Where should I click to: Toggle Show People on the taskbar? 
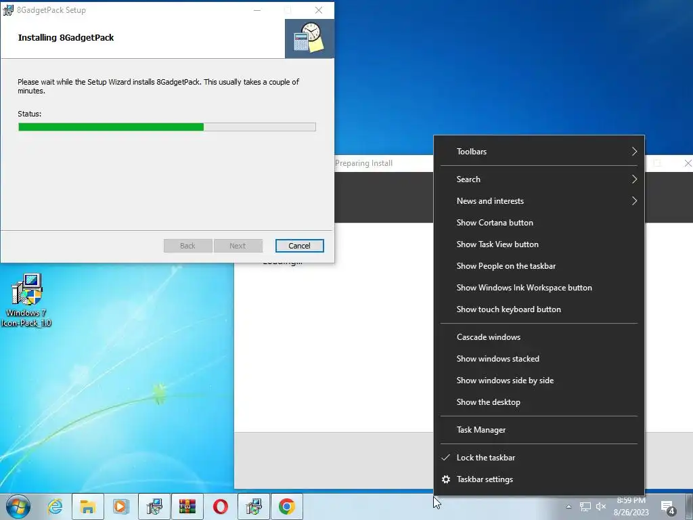coord(539,265)
